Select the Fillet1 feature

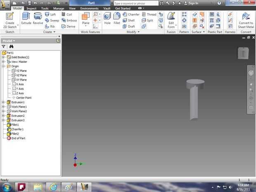13,125
